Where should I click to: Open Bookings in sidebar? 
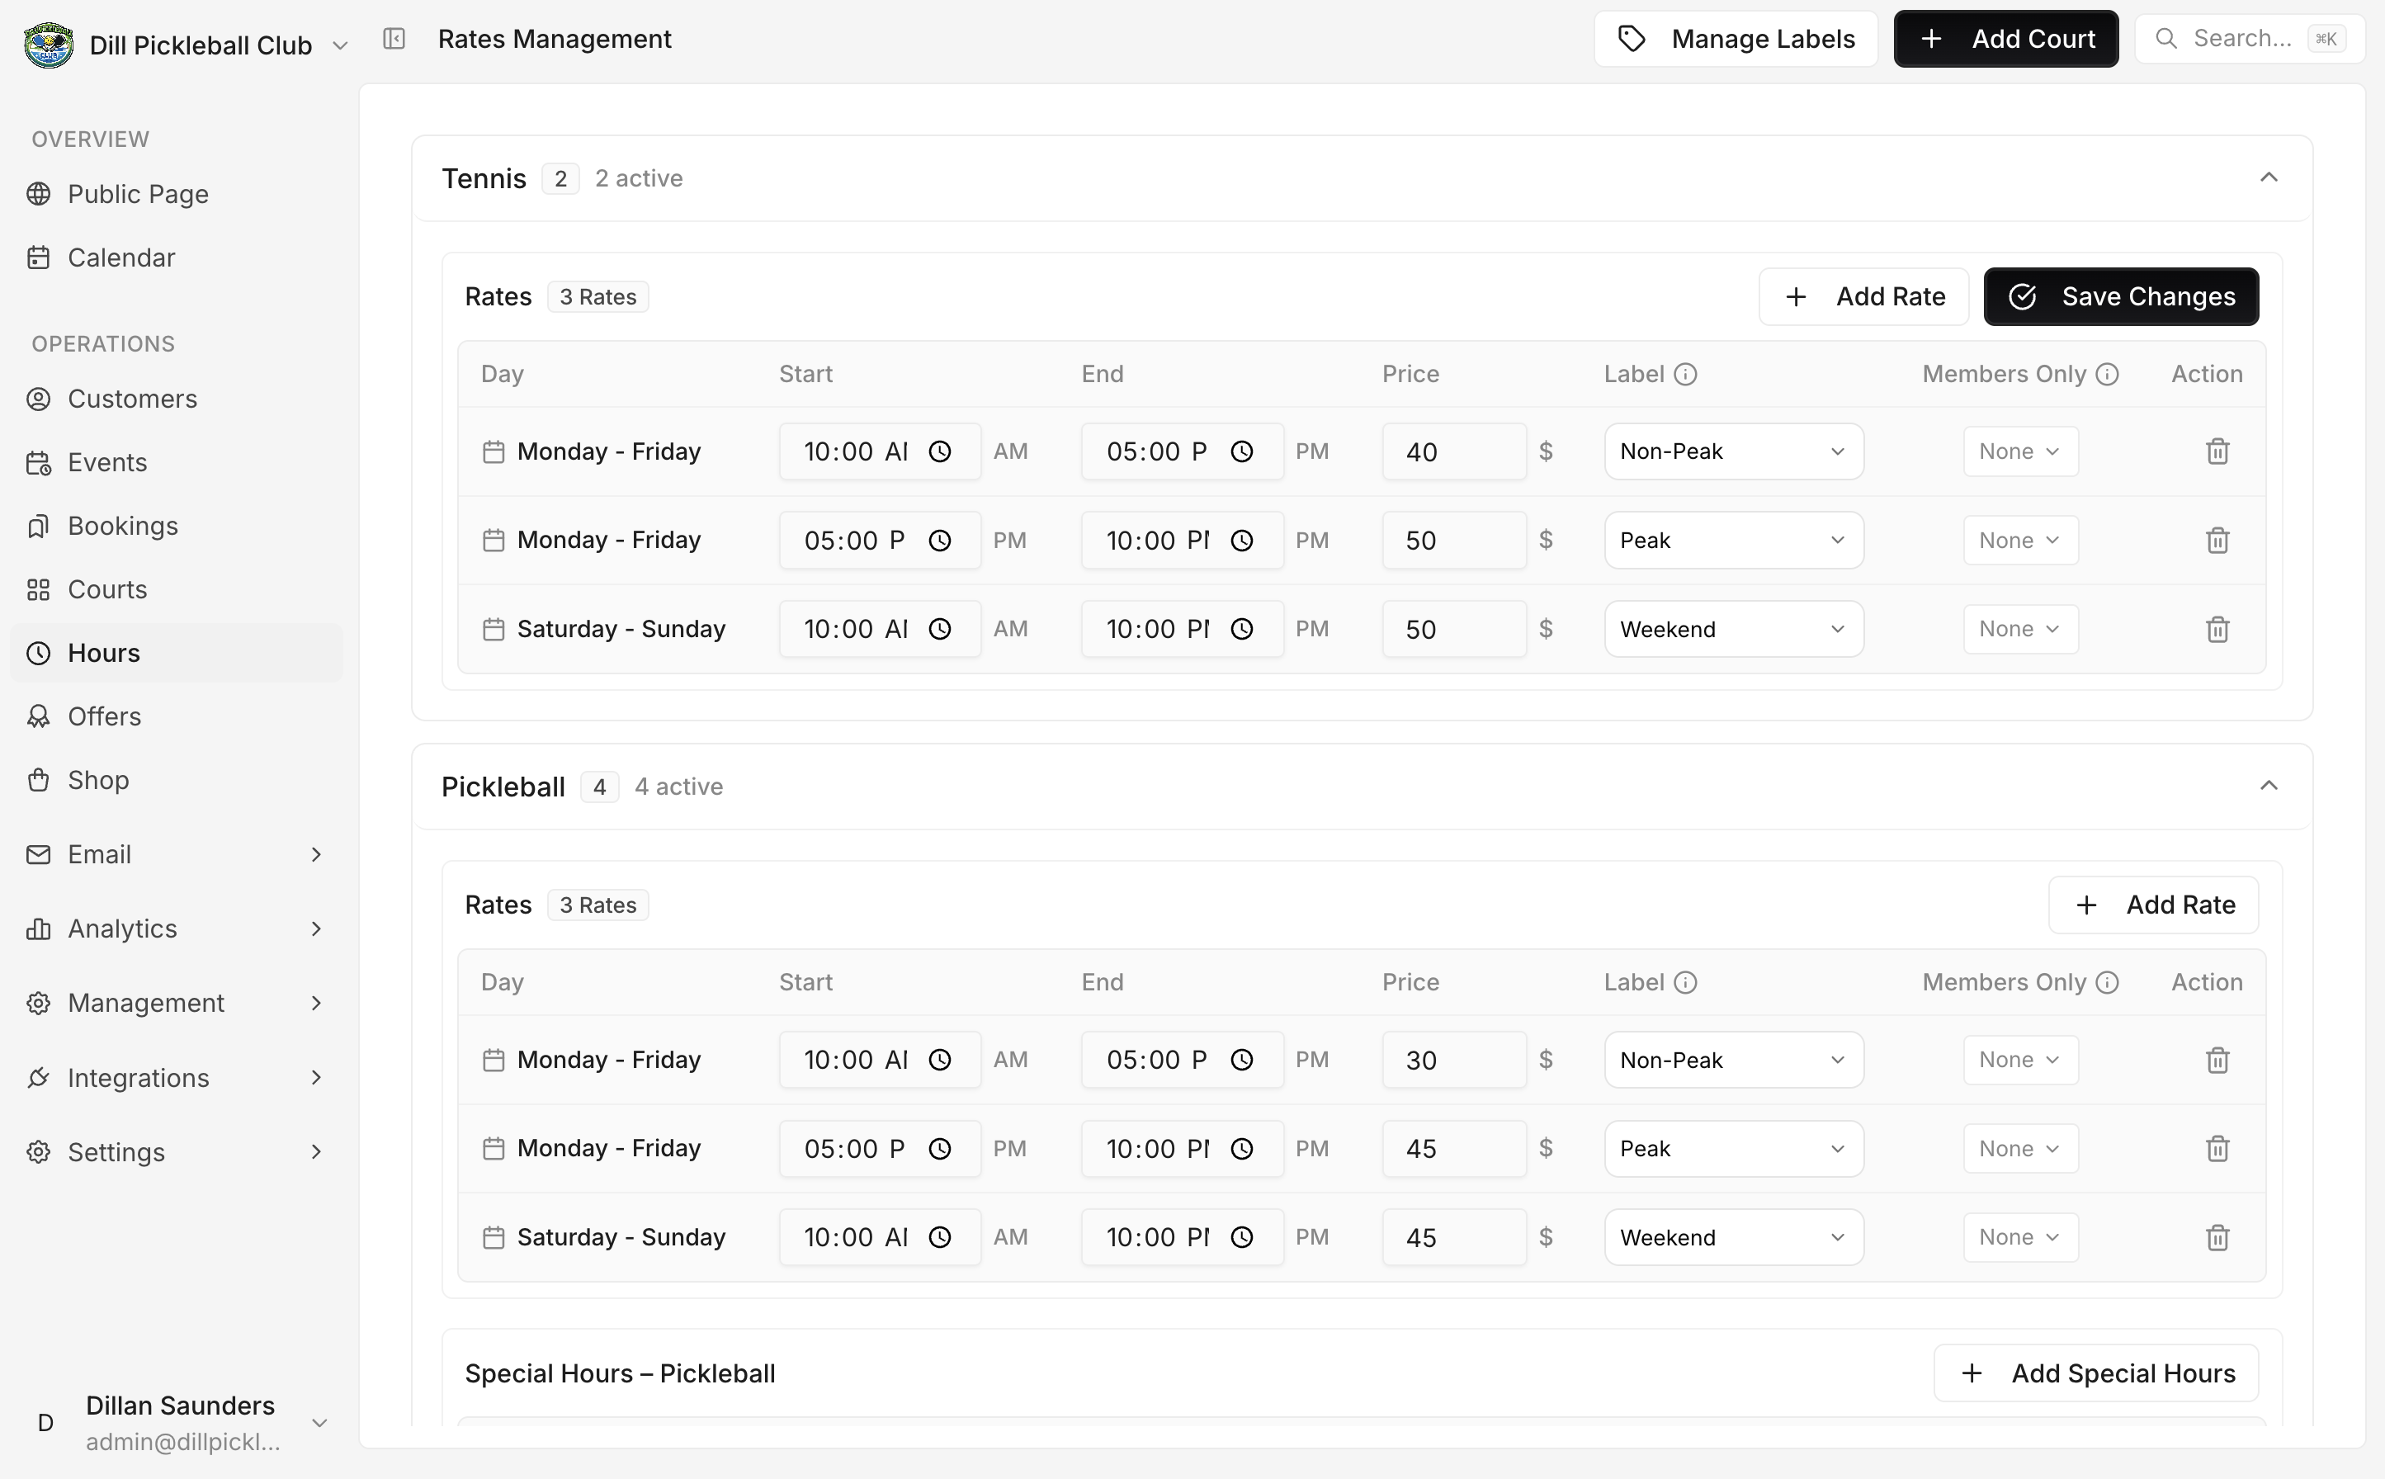pos(176,527)
